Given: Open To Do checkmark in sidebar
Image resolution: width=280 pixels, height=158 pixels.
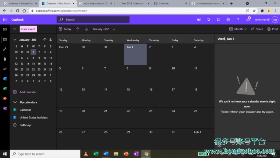Looking at the screenshot, I should 5,69.
